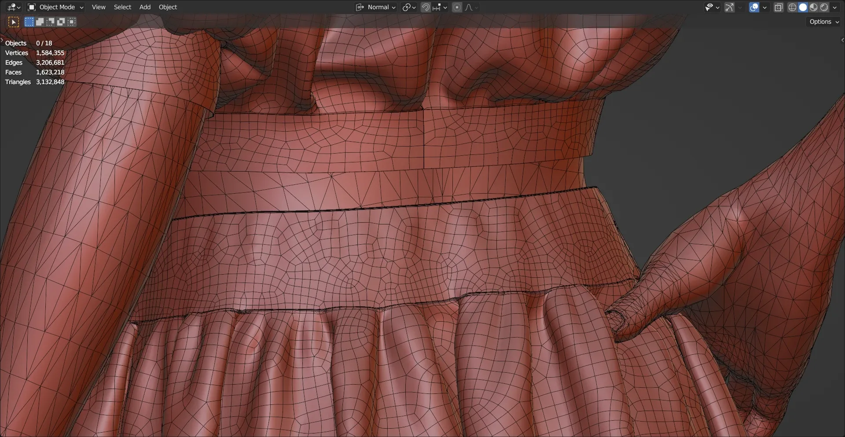Click the Vertices 1,584,355 statistic
Image resolution: width=845 pixels, height=437 pixels.
[x=35, y=53]
